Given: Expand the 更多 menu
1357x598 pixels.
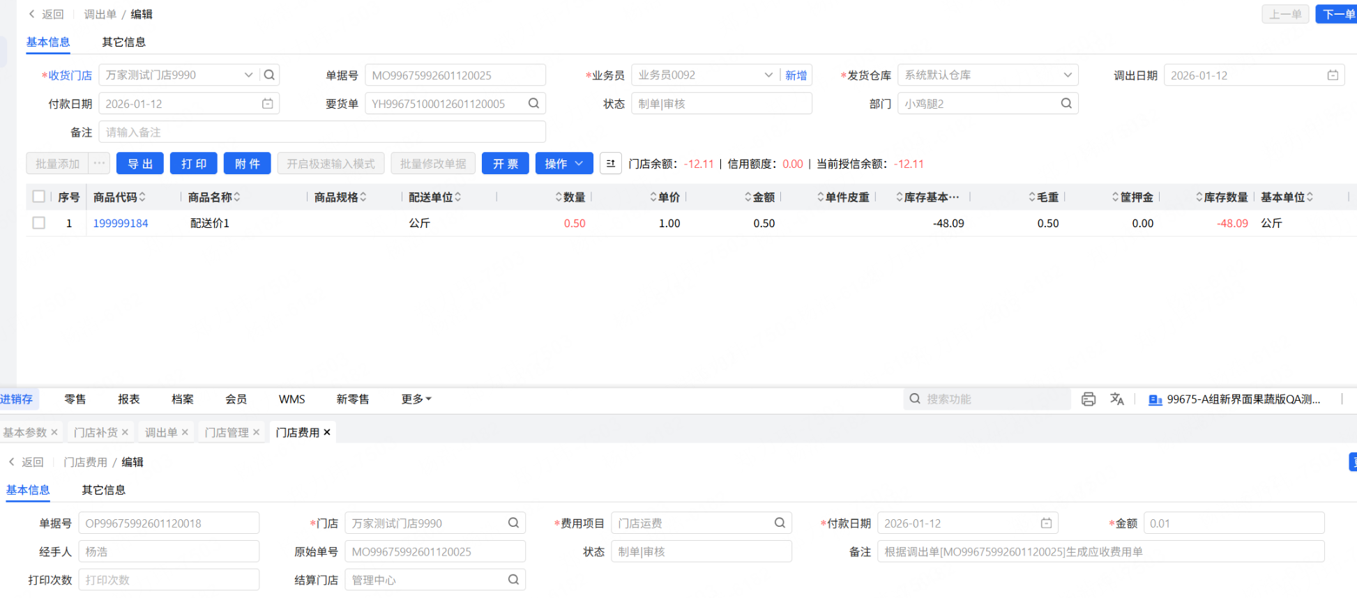Looking at the screenshot, I should click(x=416, y=399).
